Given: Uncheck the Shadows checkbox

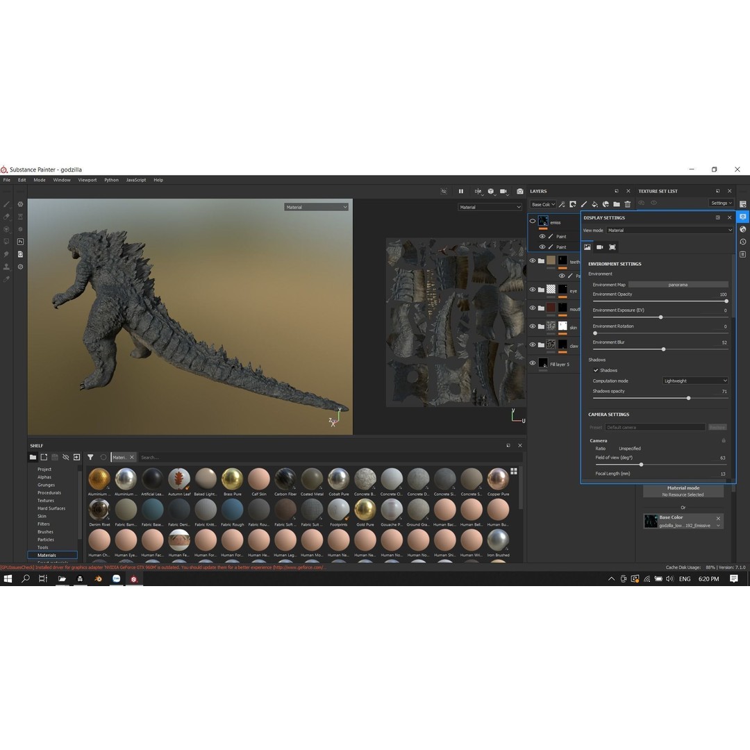Looking at the screenshot, I should pyautogui.click(x=596, y=370).
